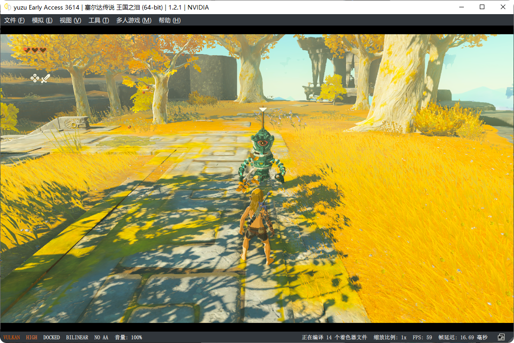This screenshot has width=514, height=343.
Task: Minimize the yuzu window
Action: (462, 7)
